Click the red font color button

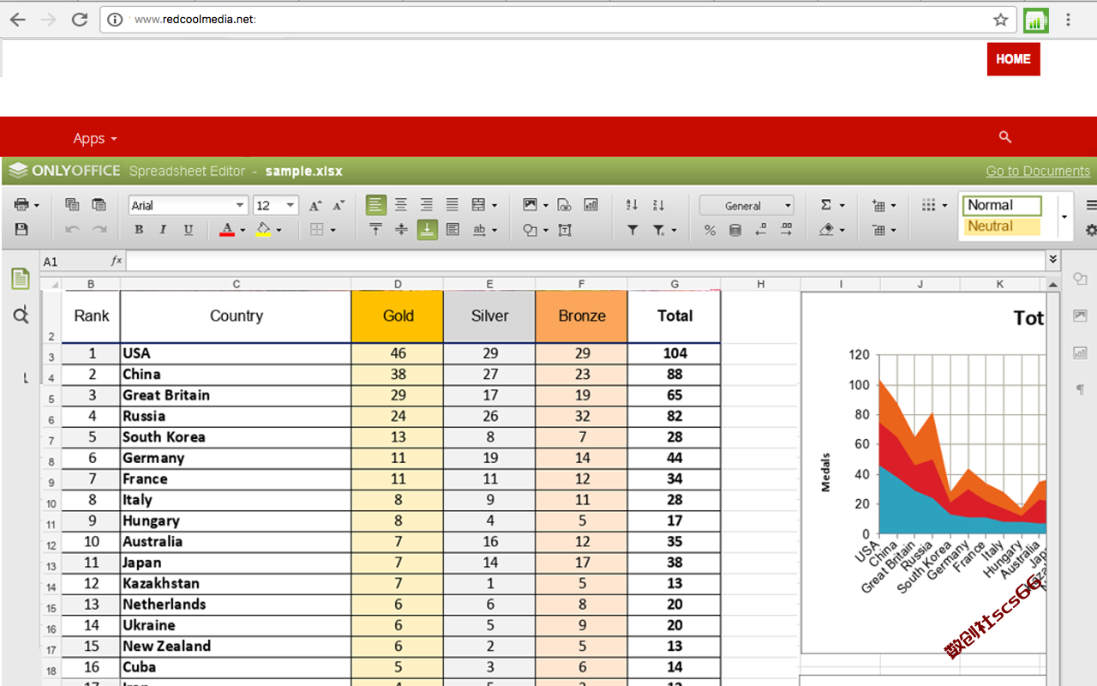click(x=227, y=230)
